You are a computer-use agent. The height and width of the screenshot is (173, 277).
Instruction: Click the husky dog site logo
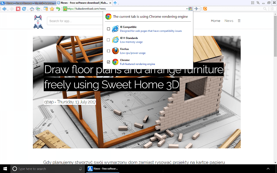(38, 22)
